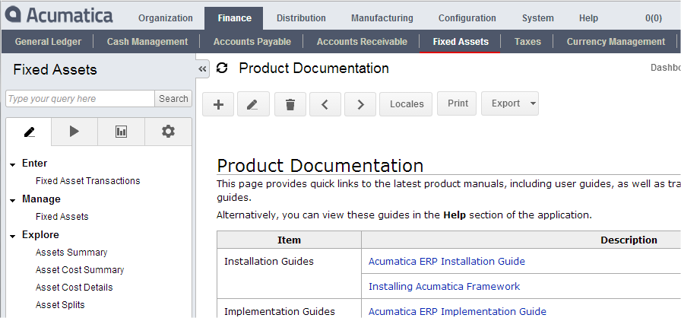Click the pencil edit toolbar button

pos(253,104)
